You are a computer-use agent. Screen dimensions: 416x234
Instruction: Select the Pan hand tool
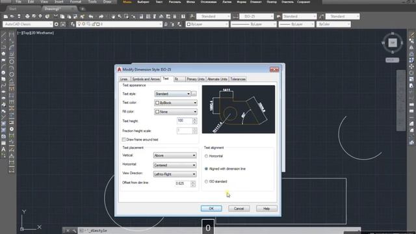[x=113, y=16]
